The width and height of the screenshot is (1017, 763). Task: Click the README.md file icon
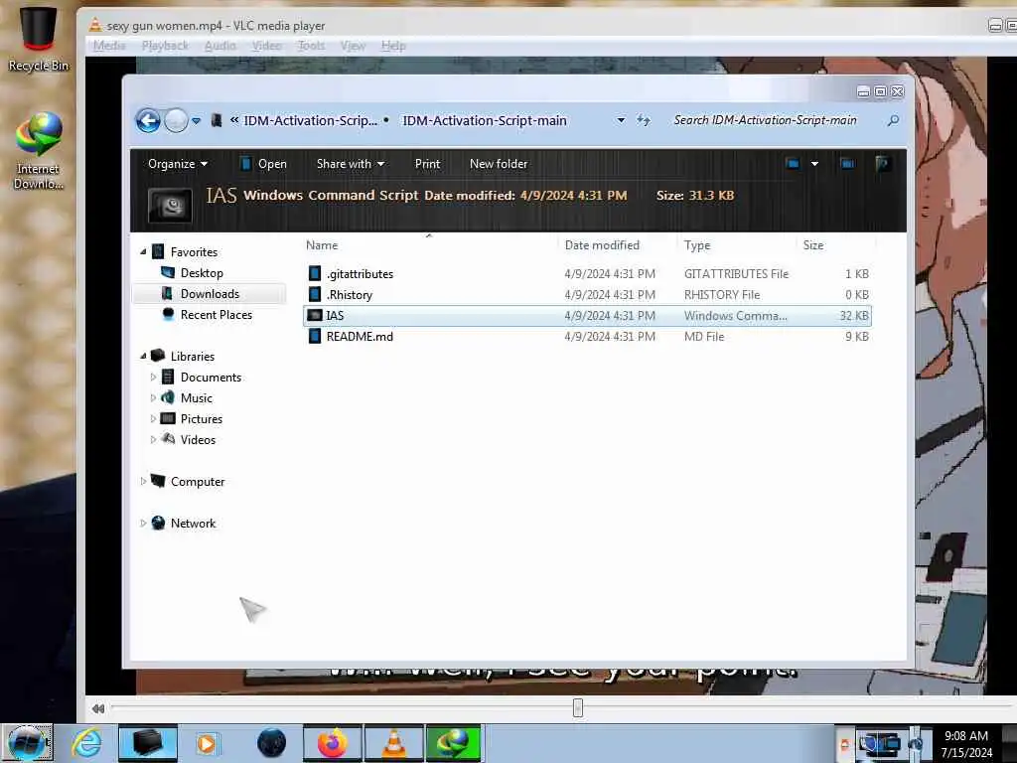(x=315, y=336)
